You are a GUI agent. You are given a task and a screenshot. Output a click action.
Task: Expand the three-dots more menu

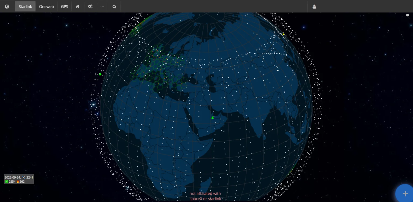pos(102,6)
